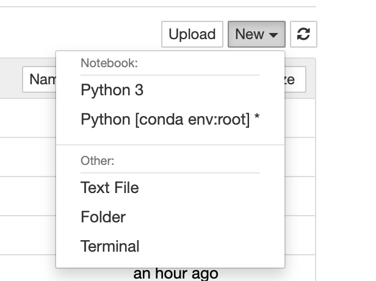Choose Folder from the New menu
This screenshot has height=281, width=376.
(x=103, y=217)
